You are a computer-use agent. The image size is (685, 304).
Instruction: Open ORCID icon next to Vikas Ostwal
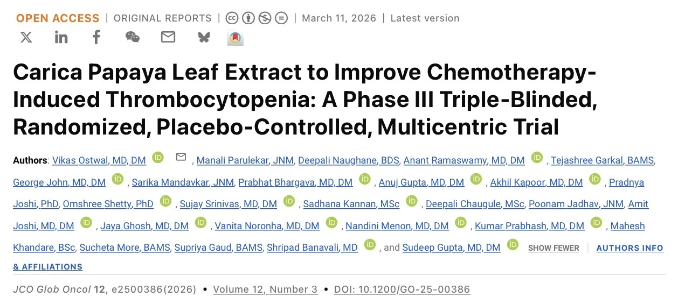158,157
